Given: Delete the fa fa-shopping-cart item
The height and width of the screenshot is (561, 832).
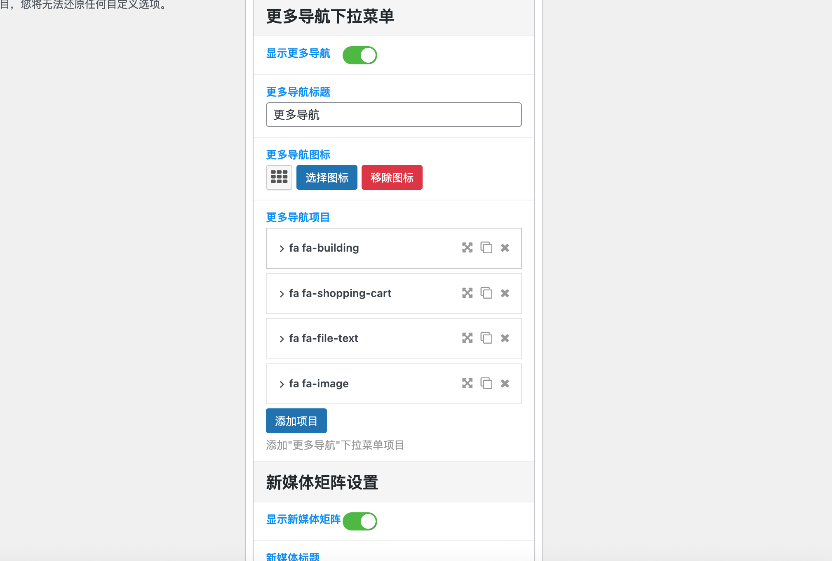Looking at the screenshot, I should tap(505, 293).
